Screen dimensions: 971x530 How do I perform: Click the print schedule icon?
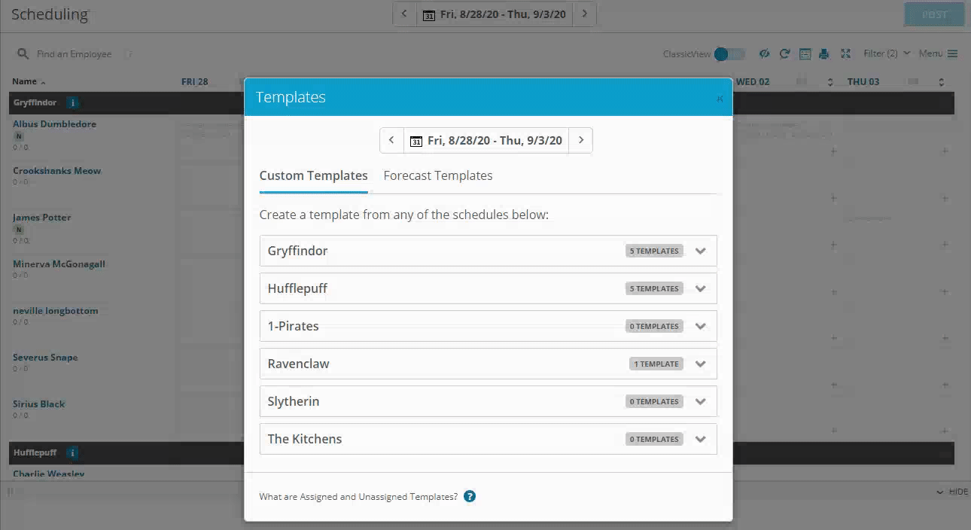click(824, 53)
